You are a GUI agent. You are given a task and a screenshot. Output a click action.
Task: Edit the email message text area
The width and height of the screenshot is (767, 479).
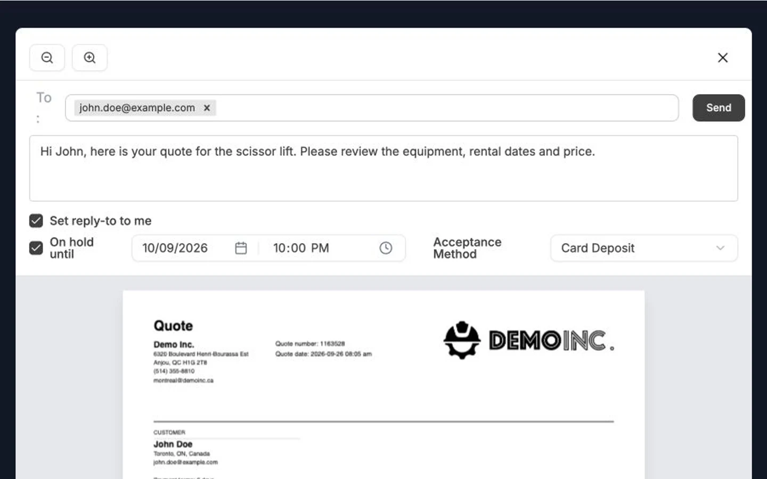pyautogui.click(x=383, y=168)
